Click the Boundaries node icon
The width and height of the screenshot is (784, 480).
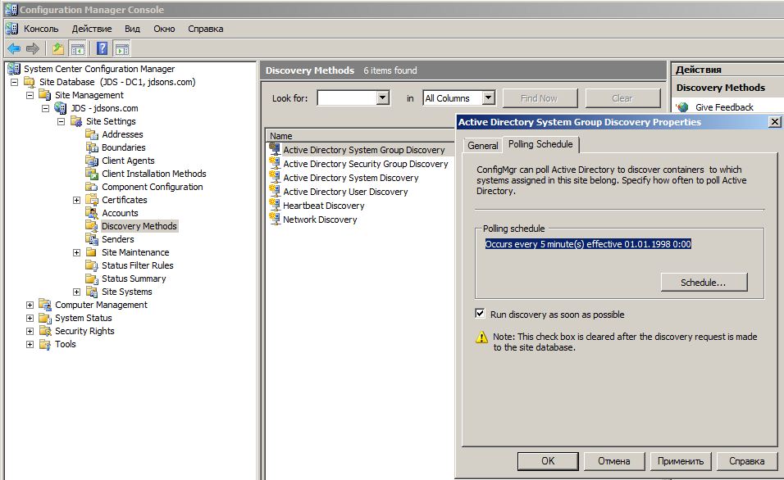tap(92, 147)
